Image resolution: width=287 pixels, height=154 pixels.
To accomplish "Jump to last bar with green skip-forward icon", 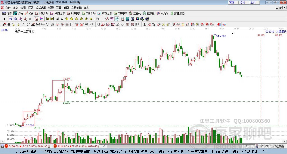I will 52,19.
